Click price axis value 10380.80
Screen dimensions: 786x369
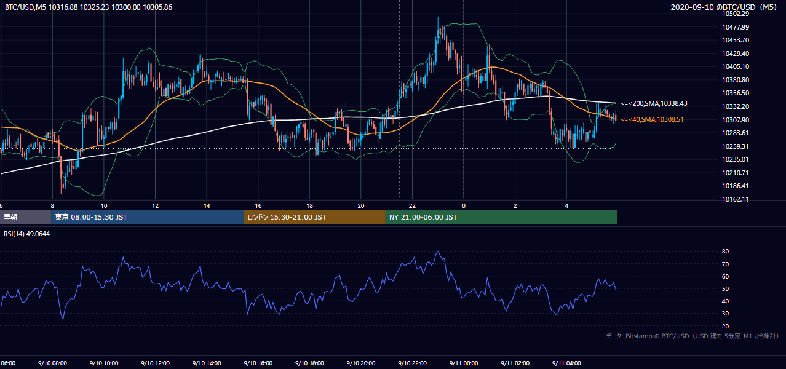coord(736,80)
